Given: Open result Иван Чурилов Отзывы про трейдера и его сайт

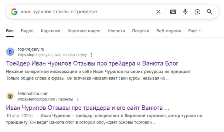Looking at the screenshot, I should (x=88, y=108).
